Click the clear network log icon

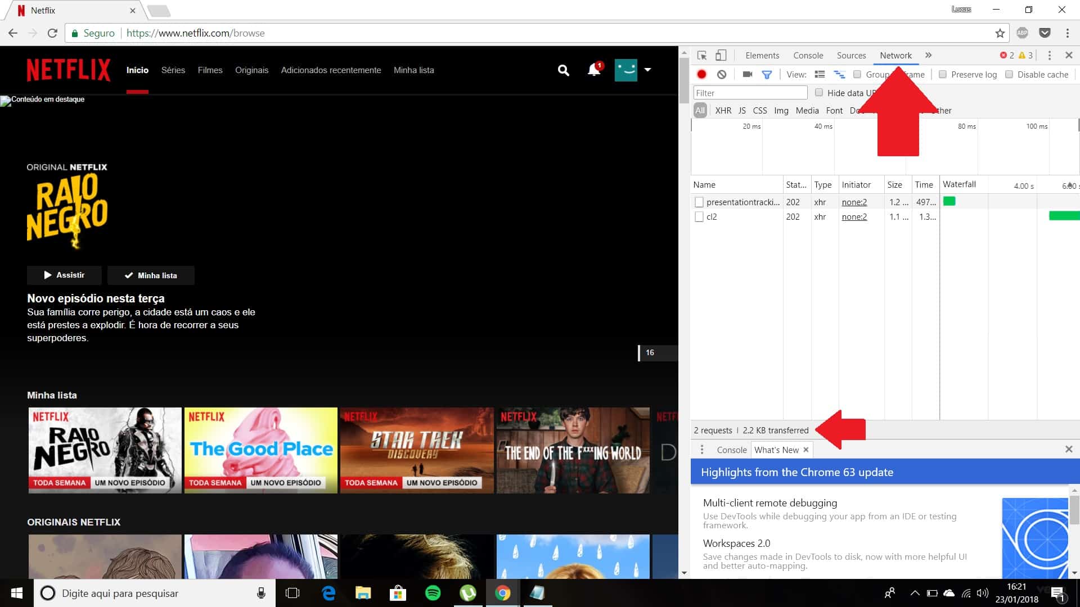722,74
